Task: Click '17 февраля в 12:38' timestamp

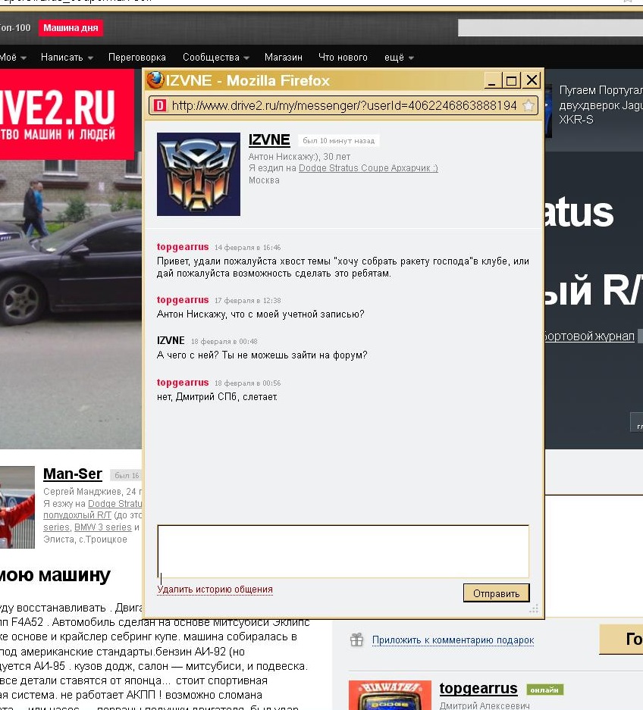Action: [247, 300]
